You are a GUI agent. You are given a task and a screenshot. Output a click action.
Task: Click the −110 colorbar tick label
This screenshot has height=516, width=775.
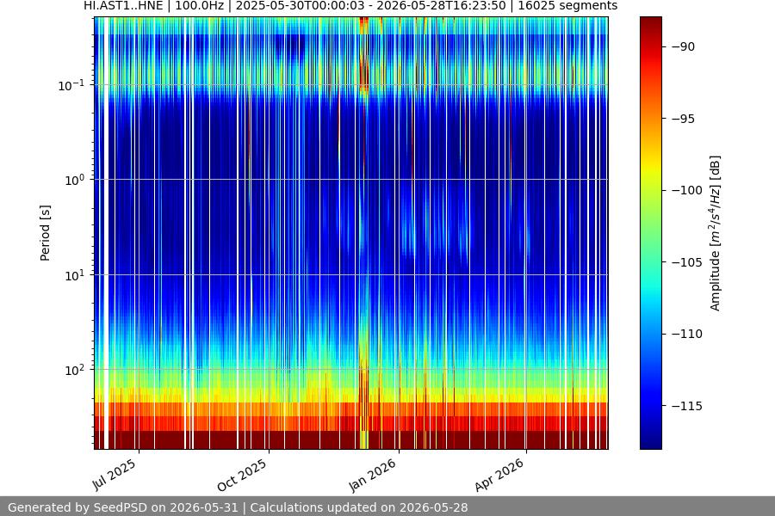pyautogui.click(x=687, y=334)
